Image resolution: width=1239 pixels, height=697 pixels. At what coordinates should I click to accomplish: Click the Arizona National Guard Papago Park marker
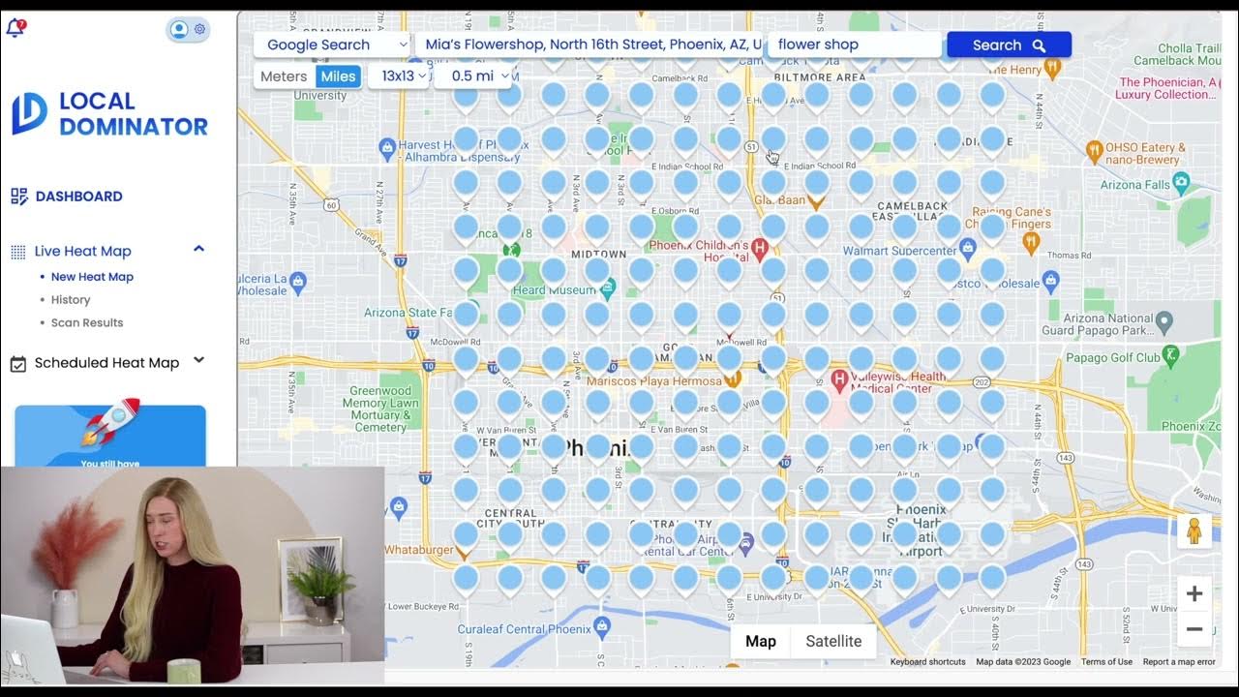coord(1164,321)
